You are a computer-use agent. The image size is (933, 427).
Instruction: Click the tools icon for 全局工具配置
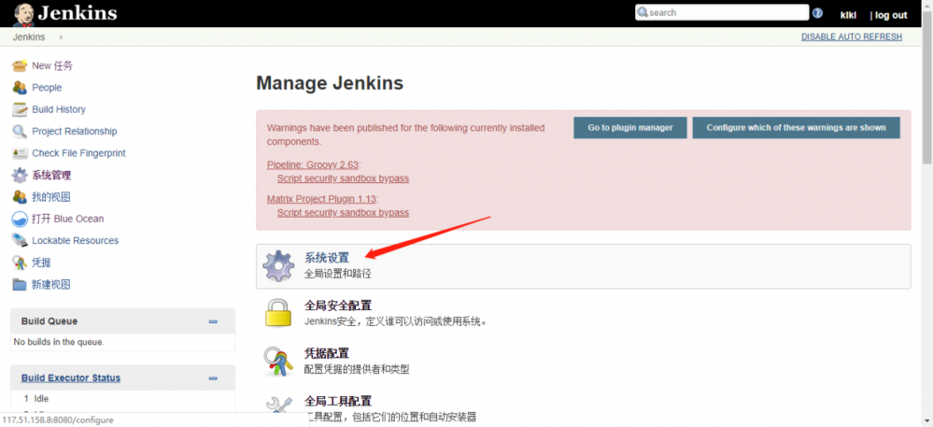[x=278, y=406]
